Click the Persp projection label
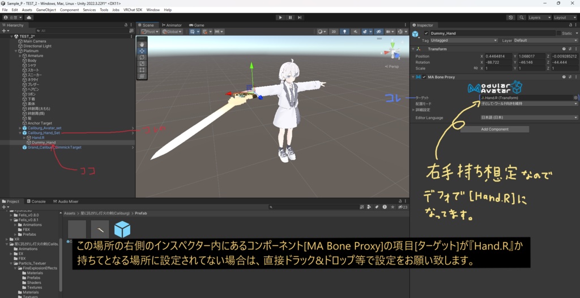 [393, 67]
